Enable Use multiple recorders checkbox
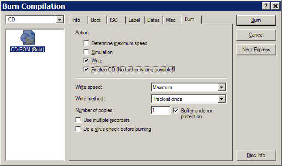This screenshot has height=166, width=282. [78, 120]
